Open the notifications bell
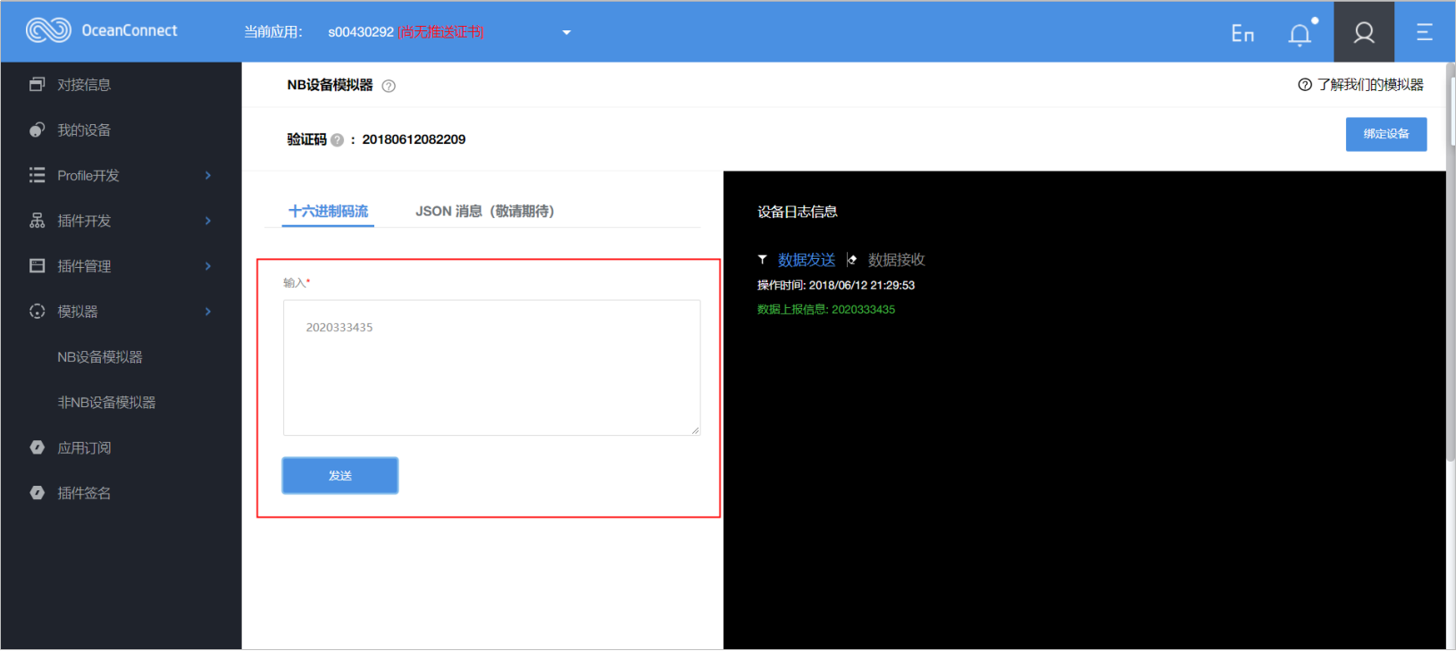The image size is (1456, 651). pyautogui.click(x=1301, y=33)
